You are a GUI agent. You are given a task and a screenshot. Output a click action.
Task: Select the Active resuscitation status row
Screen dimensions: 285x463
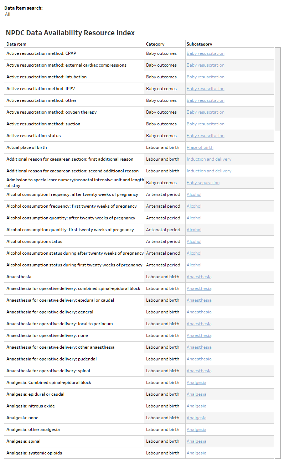33,135
